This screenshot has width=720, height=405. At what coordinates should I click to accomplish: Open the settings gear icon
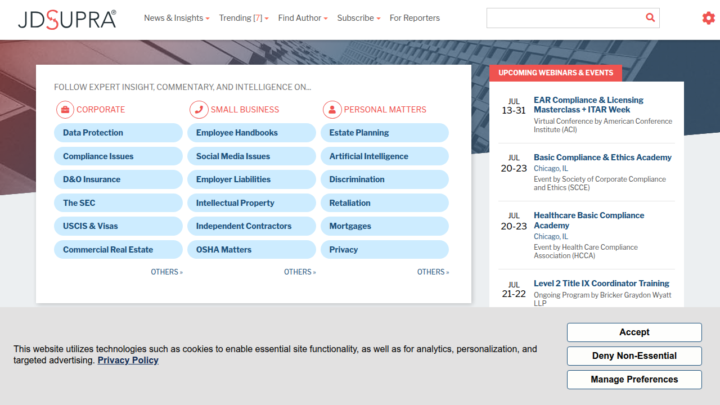pyautogui.click(x=708, y=18)
